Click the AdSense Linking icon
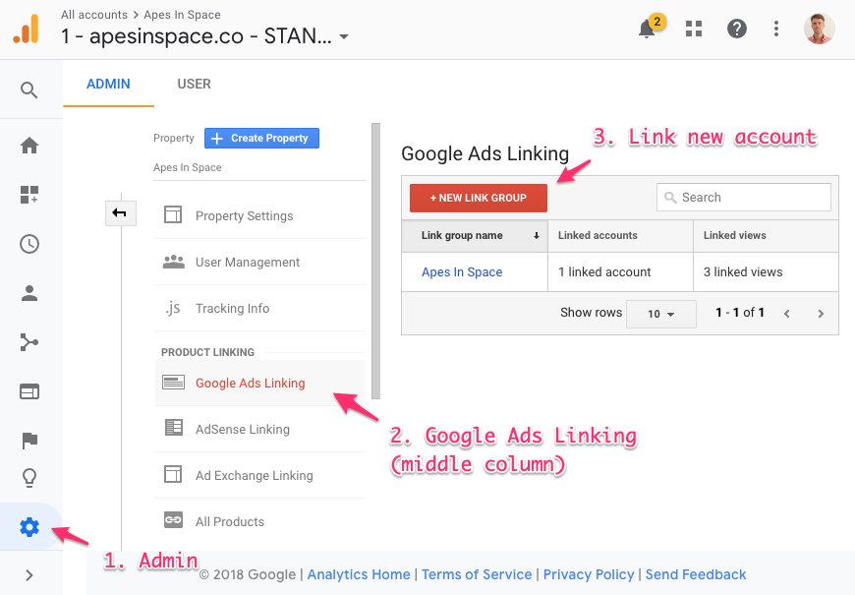Image resolution: width=855 pixels, height=595 pixels. (173, 428)
